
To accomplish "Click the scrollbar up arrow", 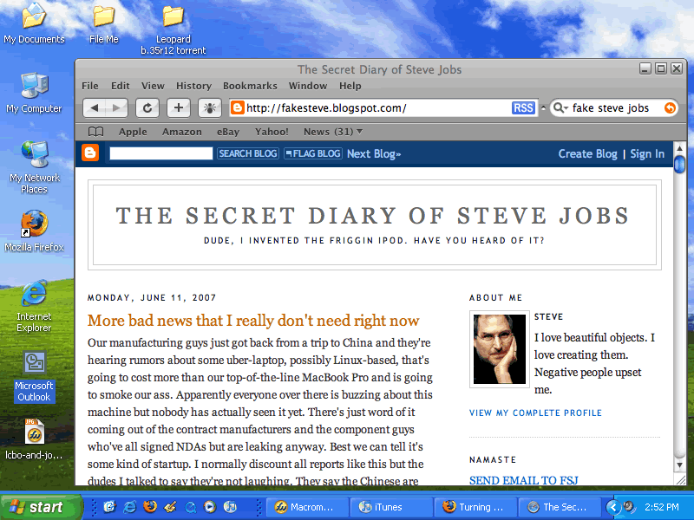I will pyautogui.click(x=679, y=147).
